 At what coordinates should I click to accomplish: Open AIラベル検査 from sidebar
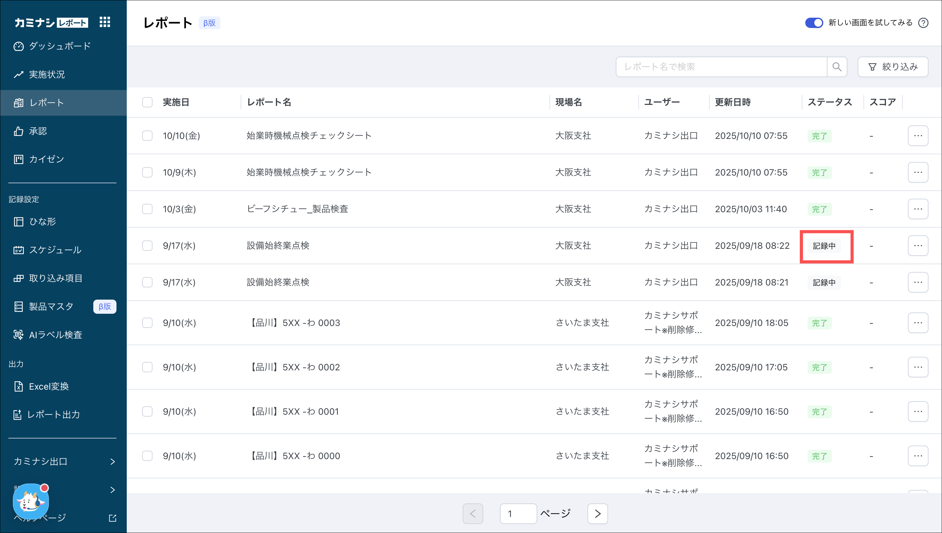click(x=55, y=335)
